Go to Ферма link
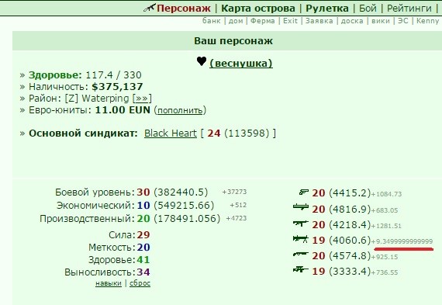This screenshot has height=305, width=442. 262,21
